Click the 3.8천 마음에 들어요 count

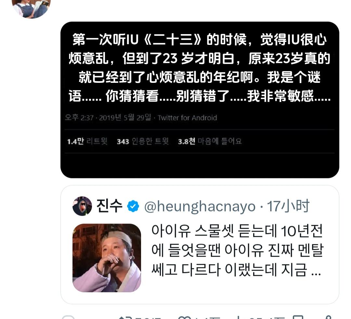tap(210, 141)
